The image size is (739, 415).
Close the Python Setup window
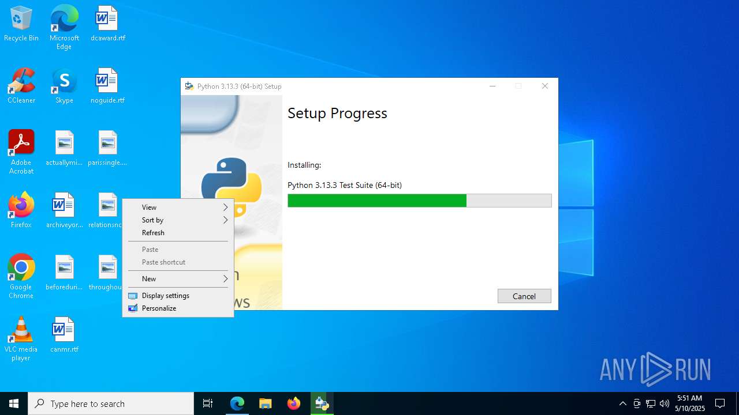click(x=545, y=86)
